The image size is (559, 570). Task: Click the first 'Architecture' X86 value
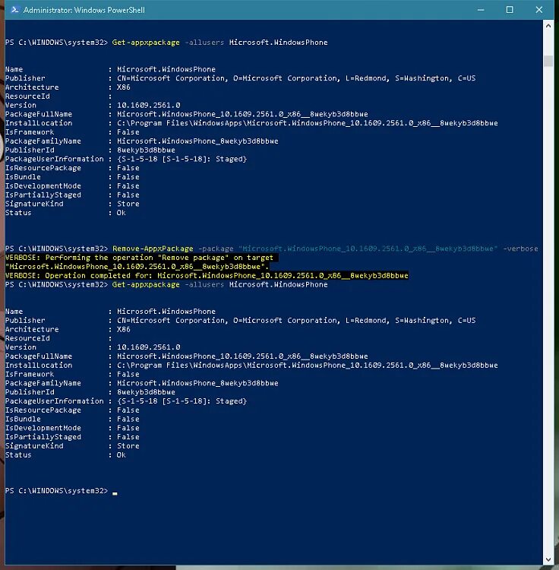point(124,87)
